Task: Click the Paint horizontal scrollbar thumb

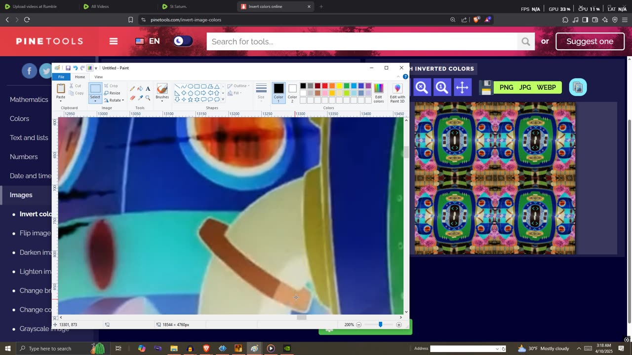Action: point(302,318)
